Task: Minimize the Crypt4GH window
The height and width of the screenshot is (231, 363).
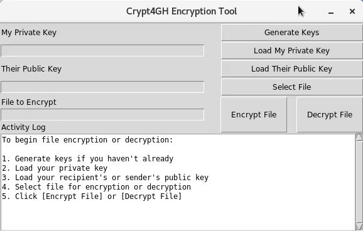Action: (x=331, y=11)
